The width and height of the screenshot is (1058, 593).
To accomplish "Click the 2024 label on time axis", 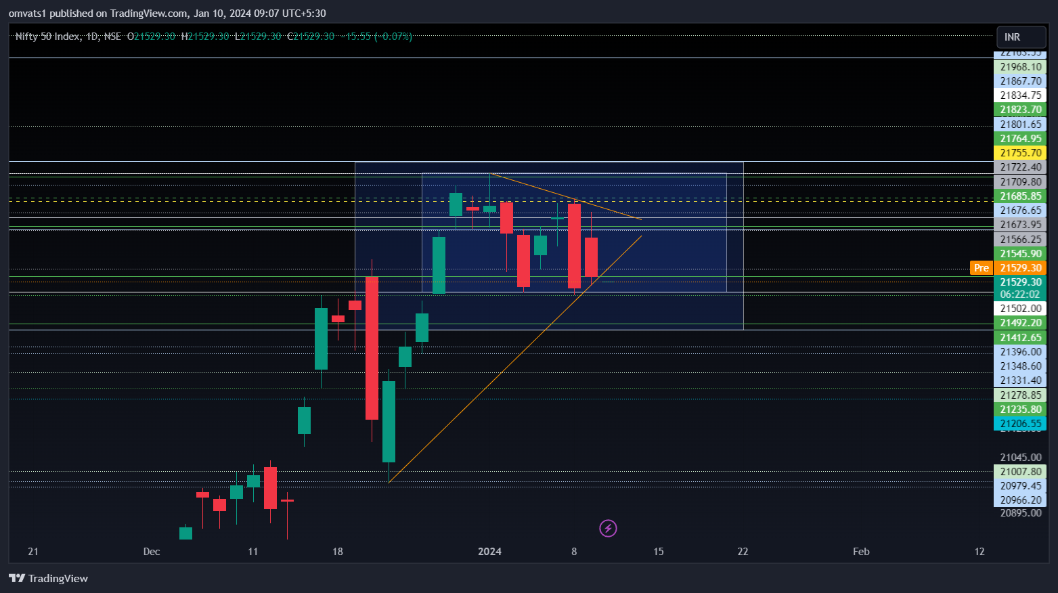I will tap(489, 552).
